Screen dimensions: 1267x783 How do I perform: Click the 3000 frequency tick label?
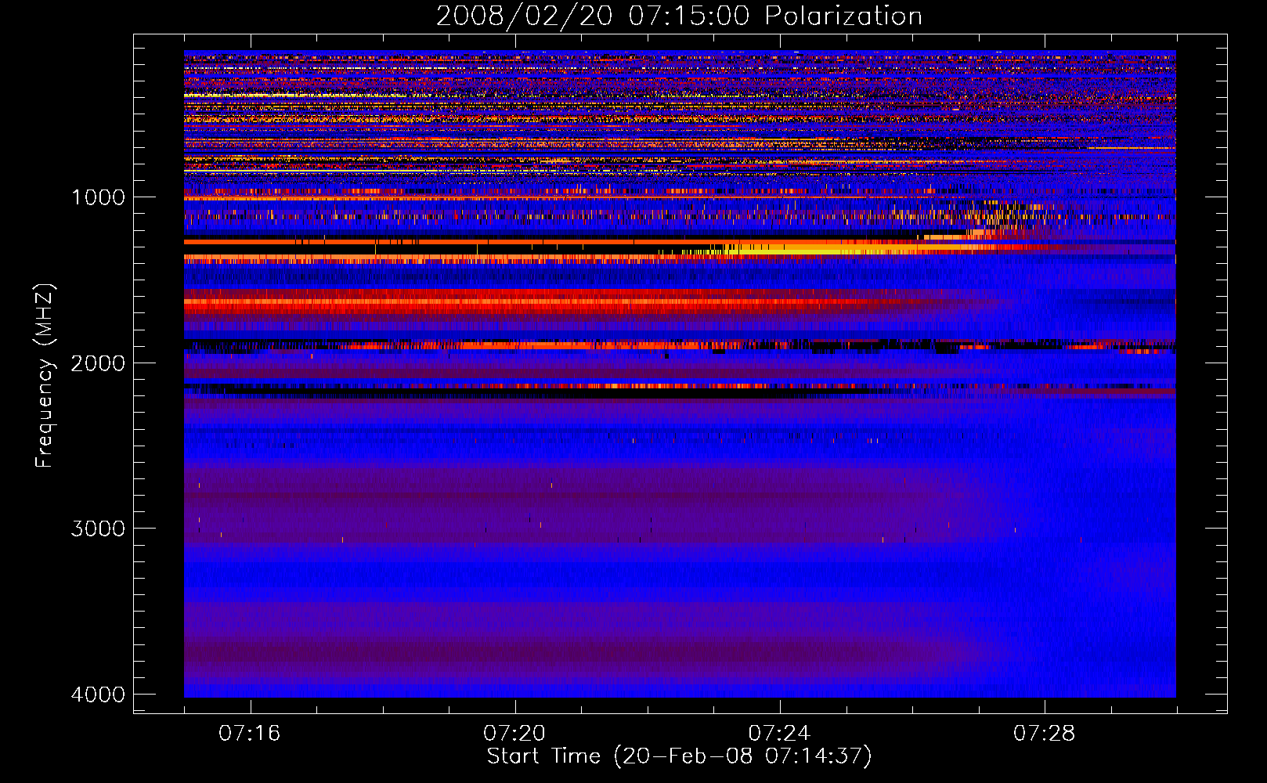point(98,529)
